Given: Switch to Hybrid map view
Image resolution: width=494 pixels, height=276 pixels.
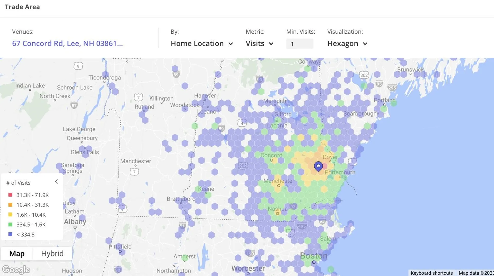Looking at the screenshot, I should [x=52, y=253].
